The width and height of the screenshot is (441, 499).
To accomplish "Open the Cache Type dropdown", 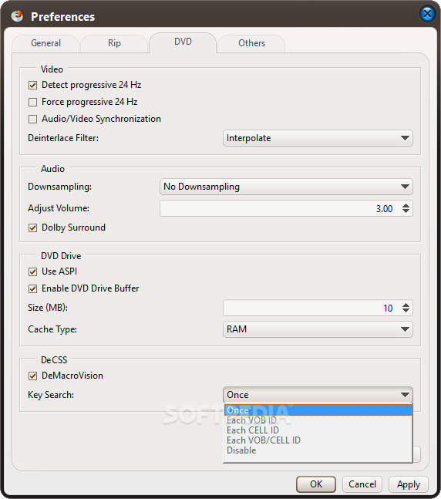I will pos(318,329).
